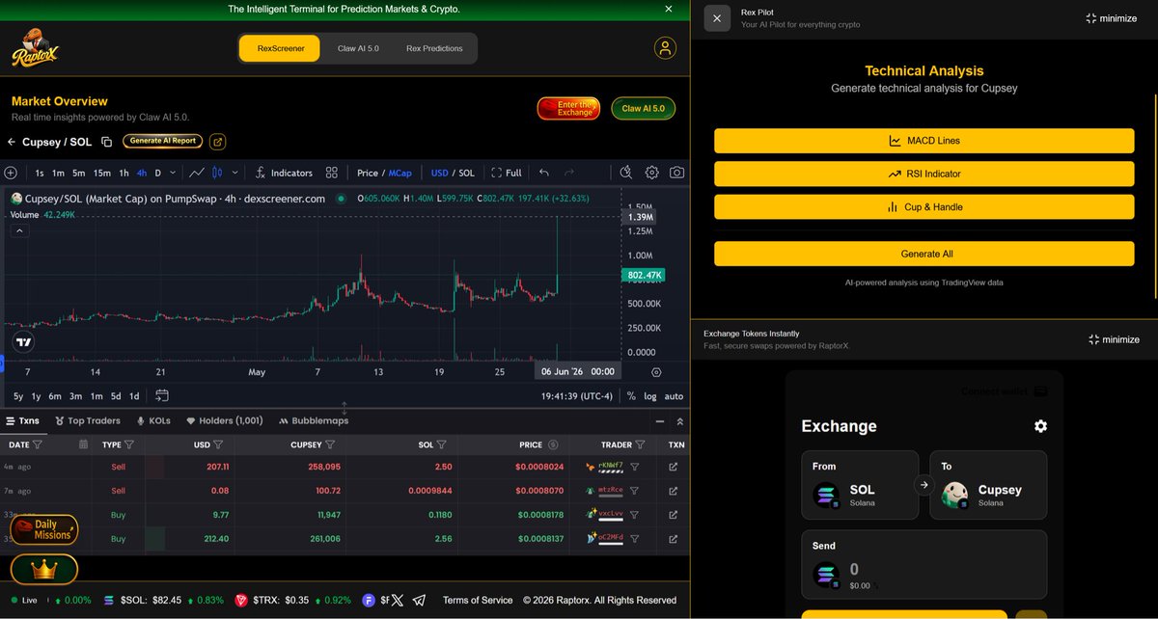Toggle Full screen chart mode
This screenshot has width=1158, height=619.
(507, 173)
